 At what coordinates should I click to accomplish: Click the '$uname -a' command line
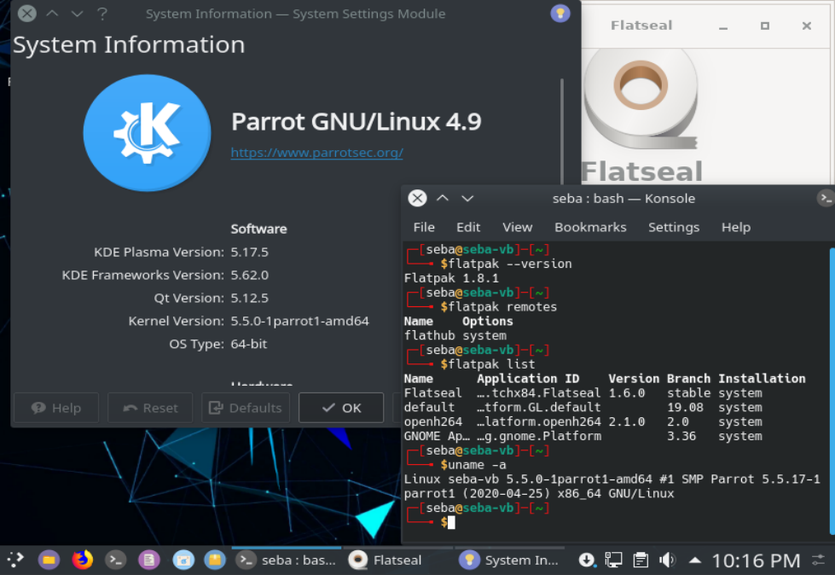473,465
